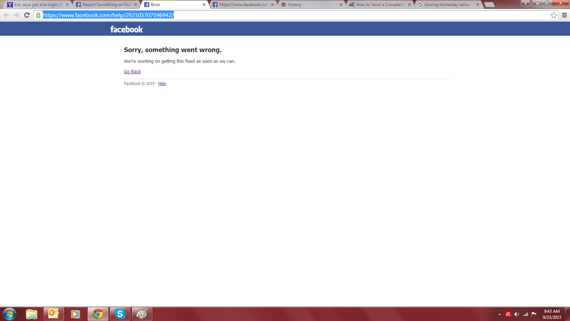The image size is (570, 321).
Task: Open the Paint icon on the taskbar
Action: pos(142,314)
